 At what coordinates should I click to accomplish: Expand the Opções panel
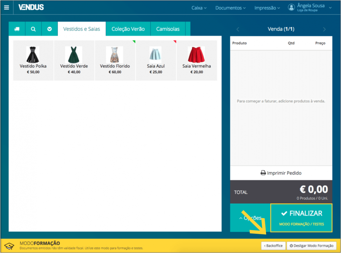[x=250, y=218]
